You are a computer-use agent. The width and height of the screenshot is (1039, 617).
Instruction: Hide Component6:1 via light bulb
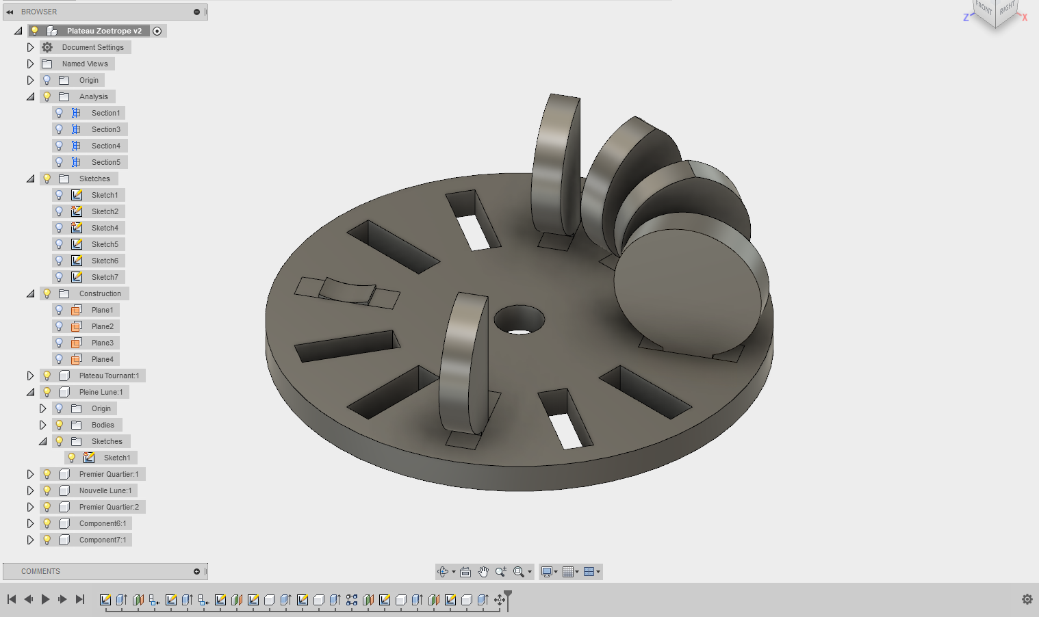point(47,523)
